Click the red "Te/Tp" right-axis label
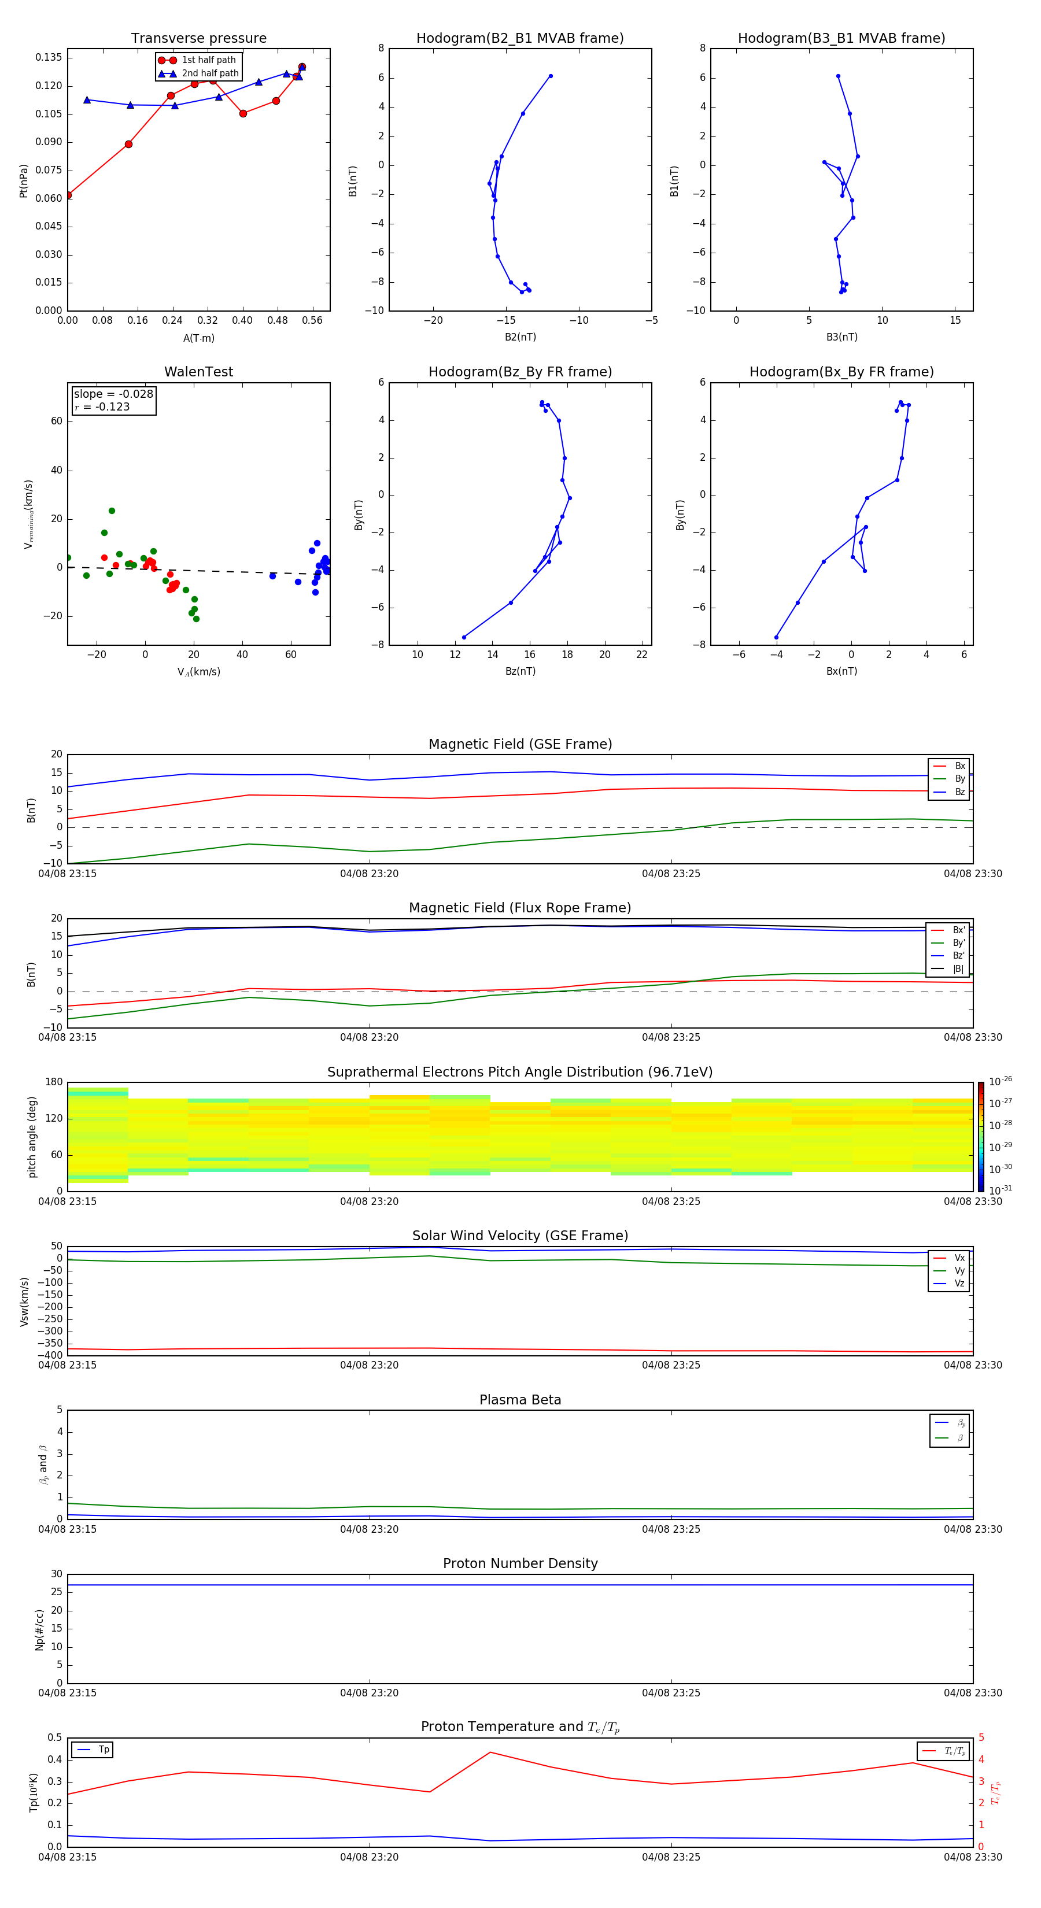Image resolution: width=1041 pixels, height=1908 pixels. point(995,1793)
